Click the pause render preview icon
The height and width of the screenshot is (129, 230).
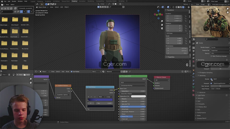[189, 7]
